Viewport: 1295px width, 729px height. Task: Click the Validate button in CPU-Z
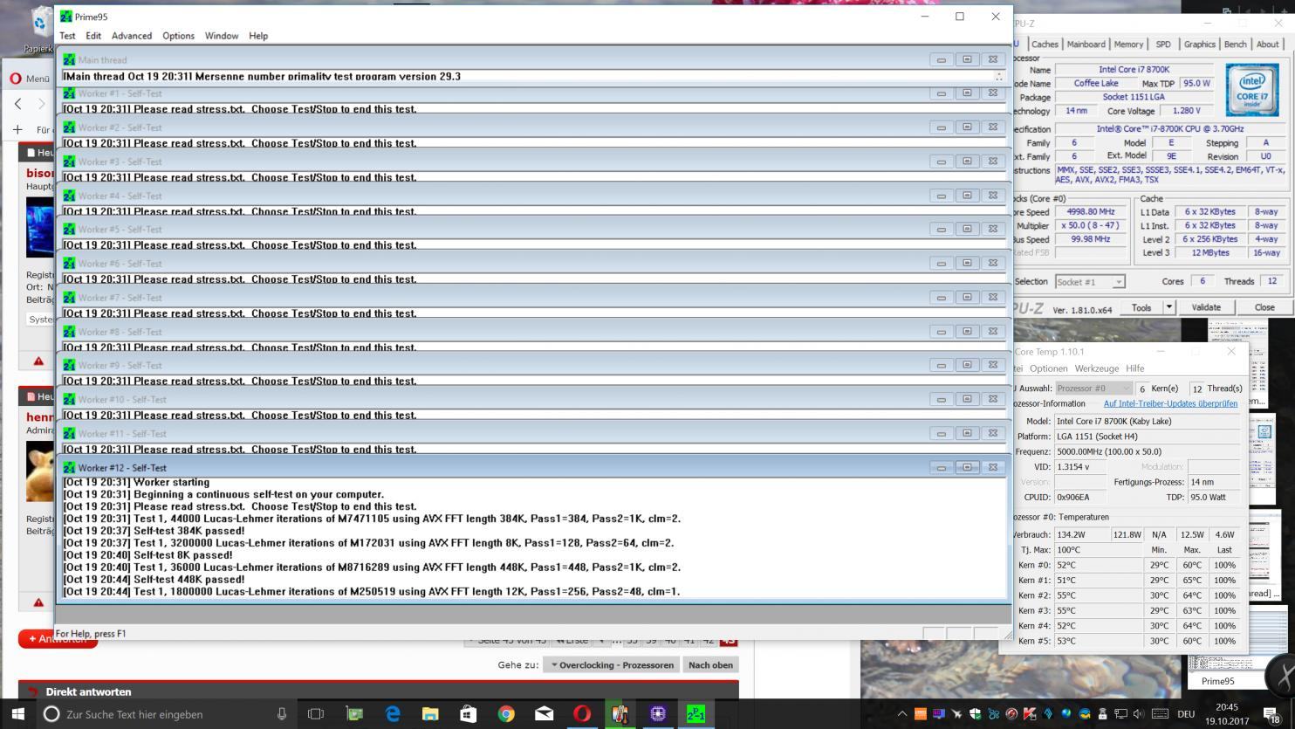click(x=1206, y=307)
